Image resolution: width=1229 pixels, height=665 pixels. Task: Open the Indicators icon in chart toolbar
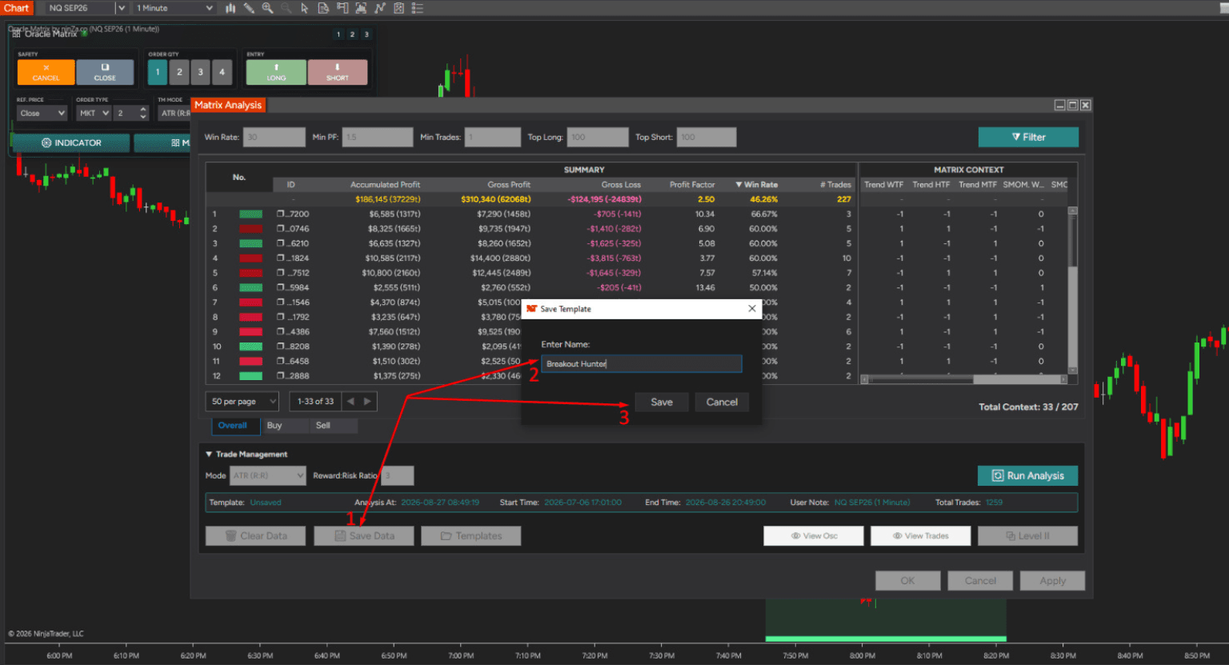click(x=379, y=8)
